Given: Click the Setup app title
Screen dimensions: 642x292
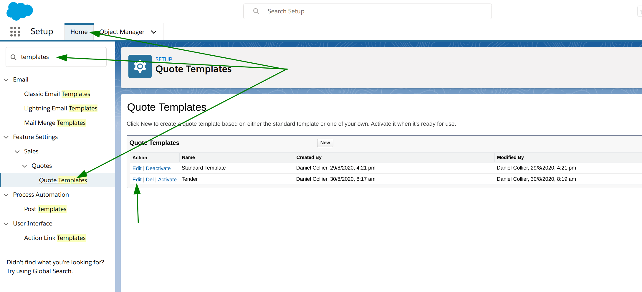Looking at the screenshot, I should tap(42, 31).
